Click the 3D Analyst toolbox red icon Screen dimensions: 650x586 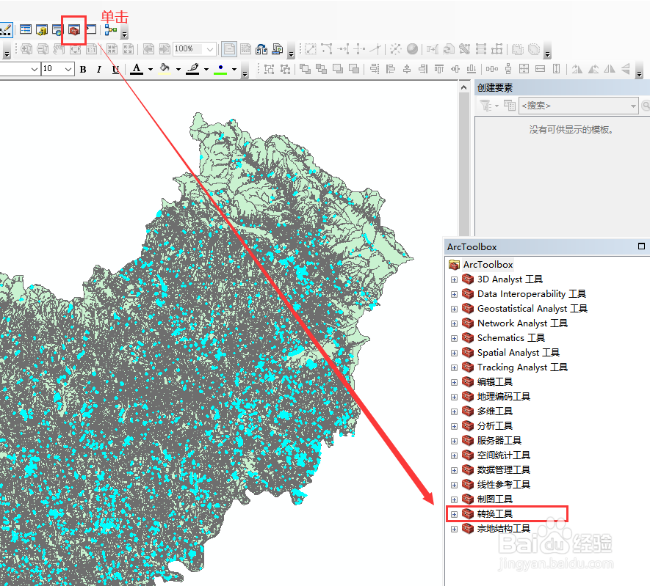(468, 279)
